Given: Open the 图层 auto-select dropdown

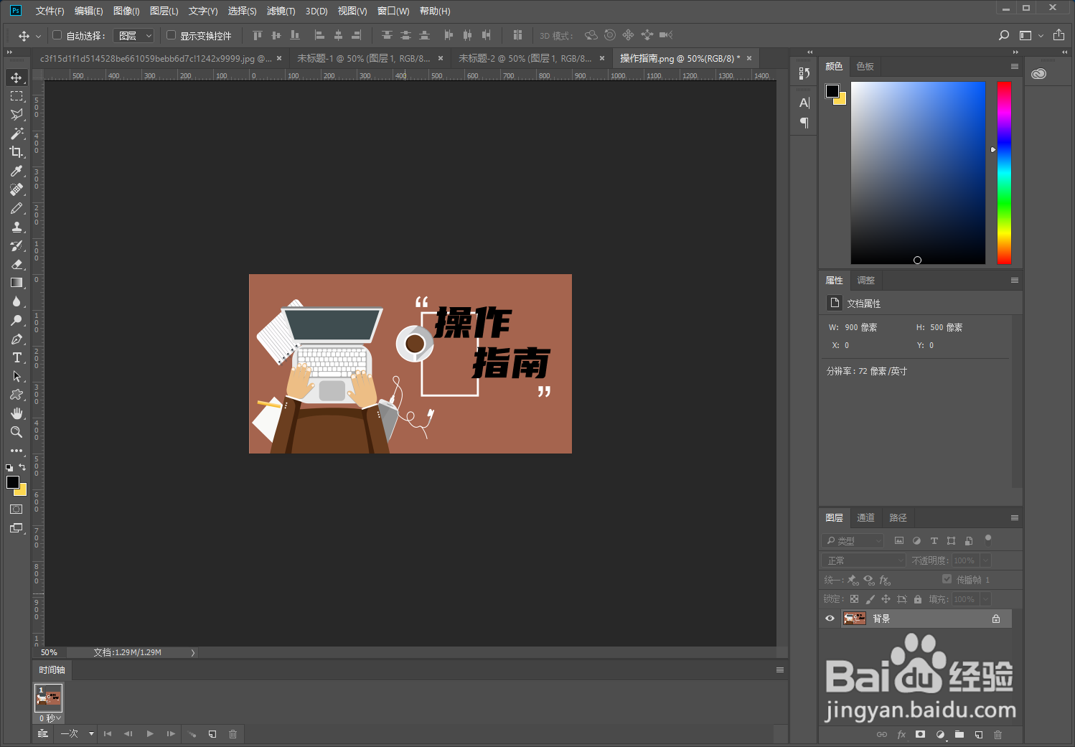Looking at the screenshot, I should 133,35.
